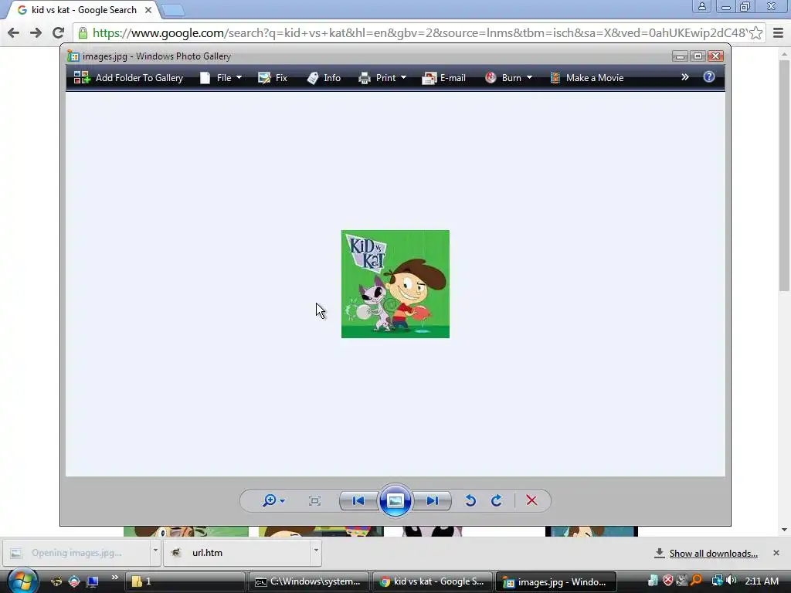Click Add Folder To Gallery button
The image size is (791, 593).
[x=128, y=78]
